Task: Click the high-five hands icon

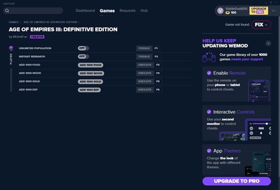Action: 209,57
